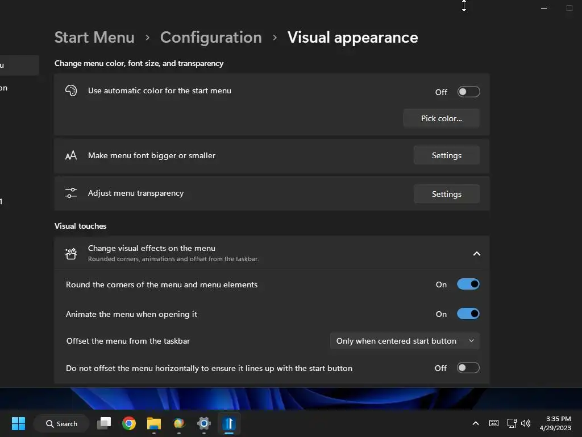Click the Task View taskbar icon

104,423
